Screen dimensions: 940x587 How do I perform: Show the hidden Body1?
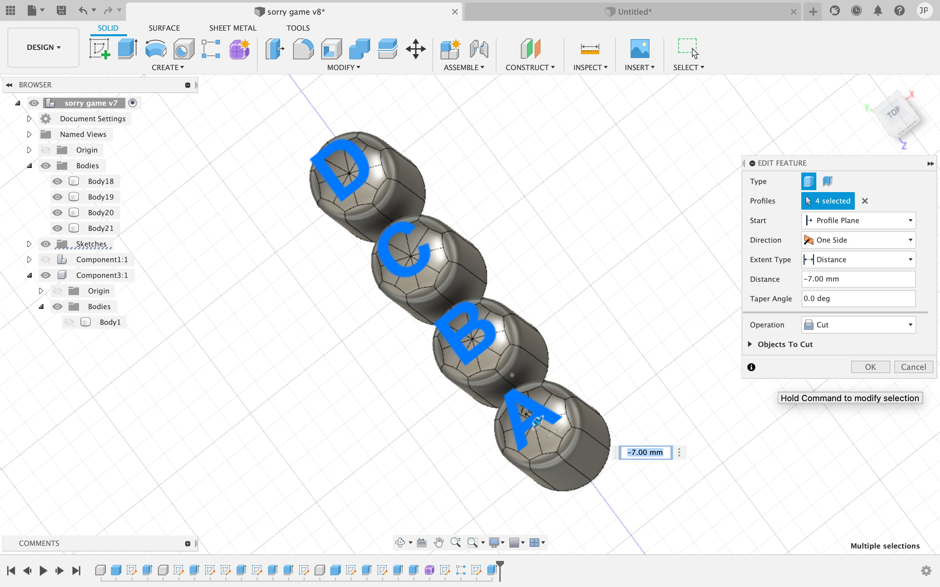coord(69,322)
